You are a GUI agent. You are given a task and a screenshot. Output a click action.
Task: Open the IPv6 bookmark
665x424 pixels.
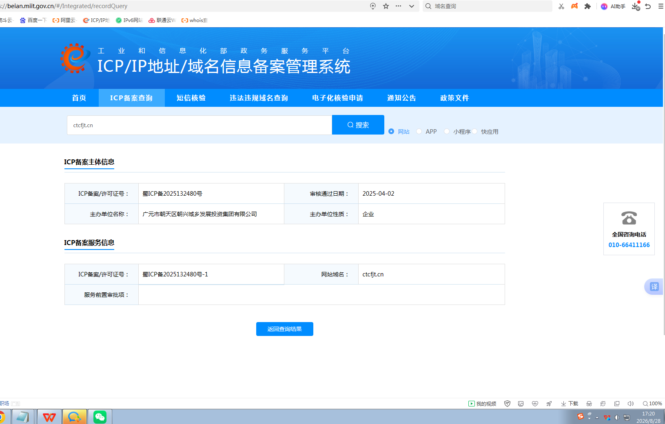pos(129,20)
